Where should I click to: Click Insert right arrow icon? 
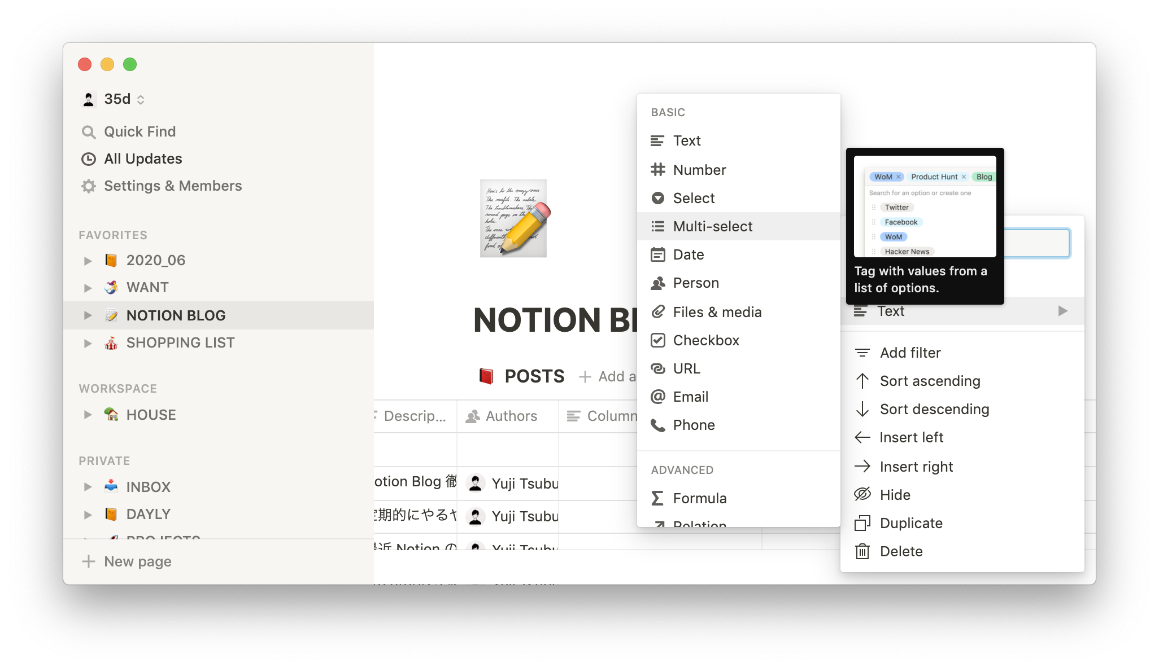pyautogui.click(x=862, y=466)
